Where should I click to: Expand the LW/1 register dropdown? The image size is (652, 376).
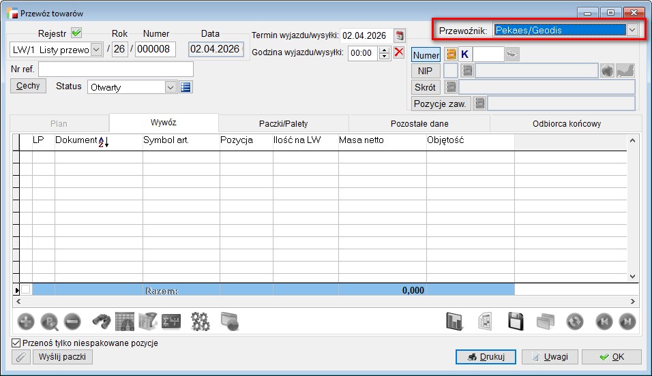[x=96, y=49]
